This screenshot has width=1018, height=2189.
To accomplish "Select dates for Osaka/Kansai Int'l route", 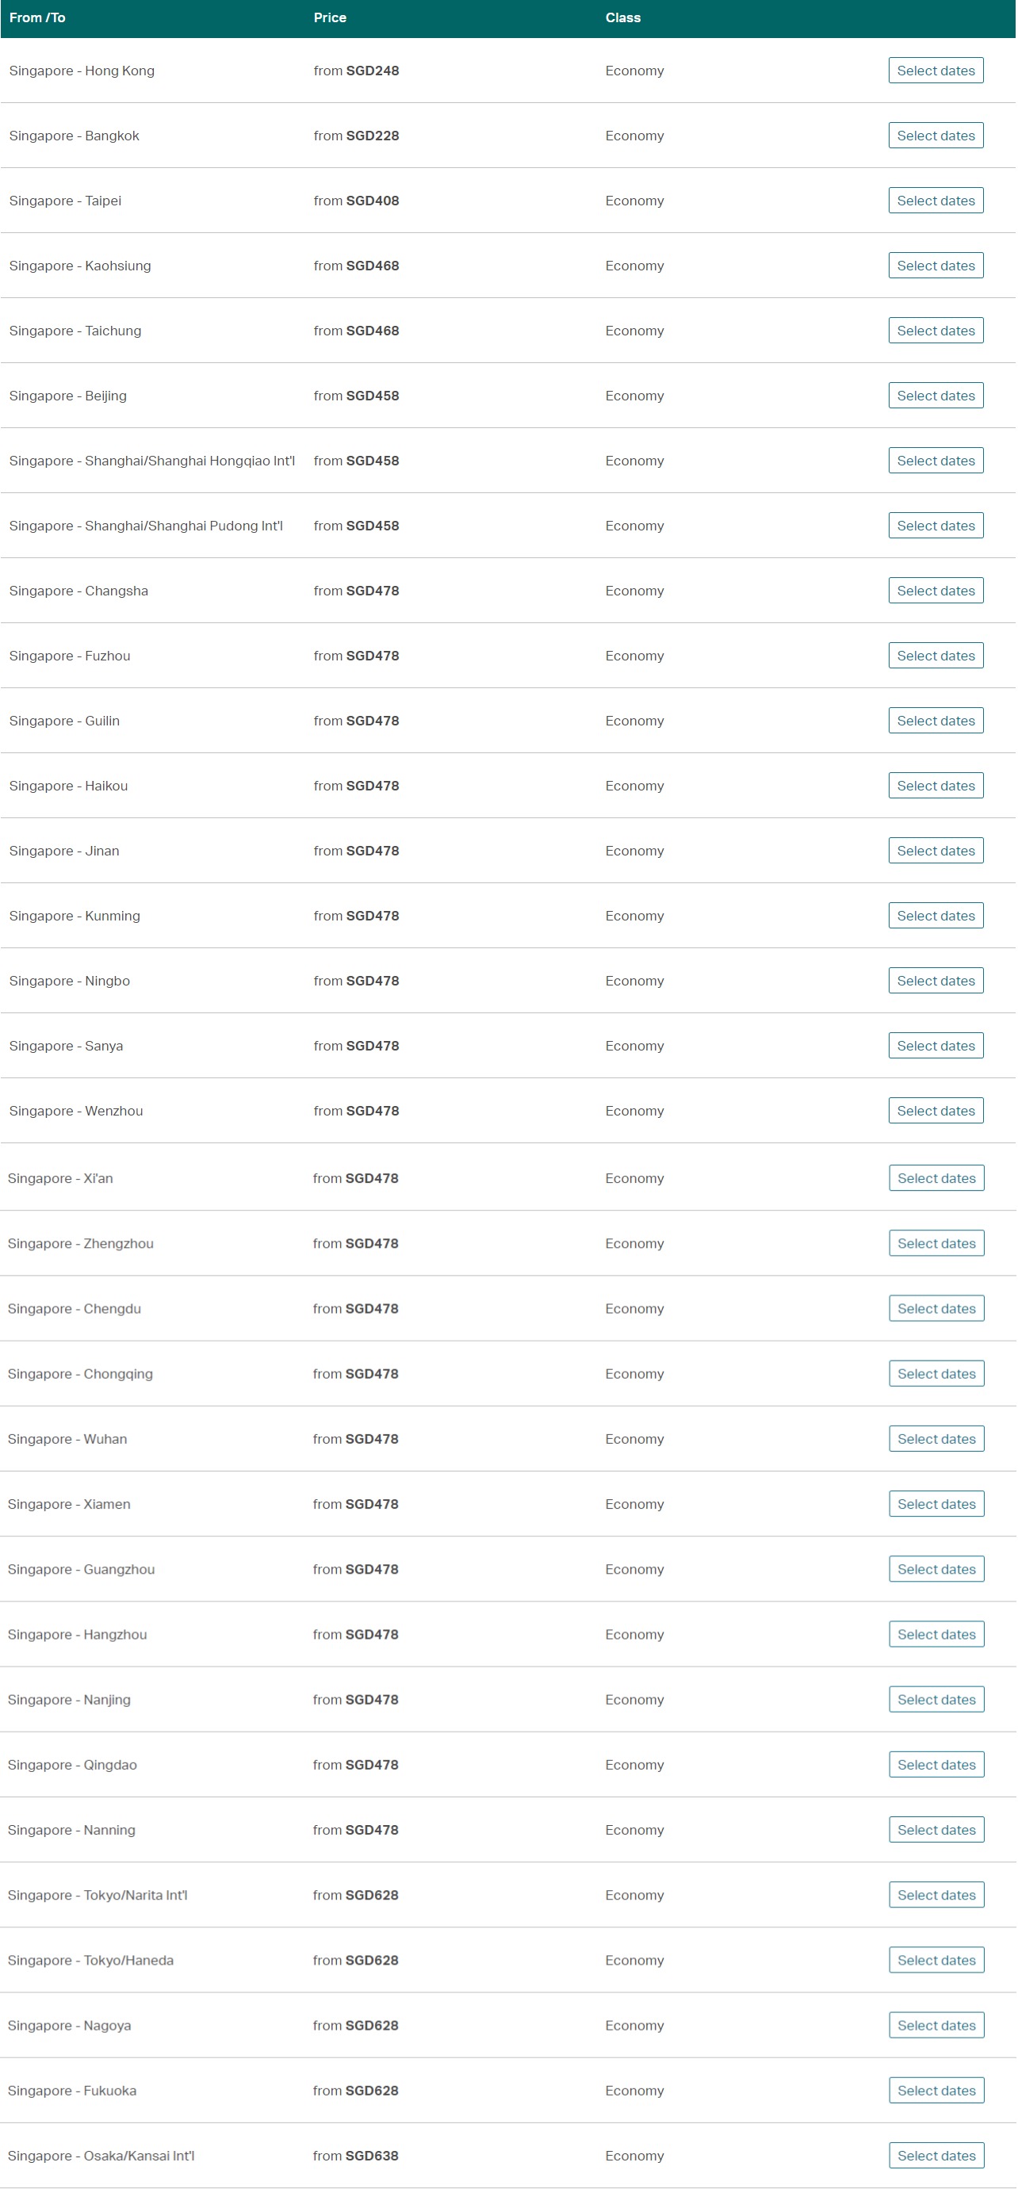I will [936, 2155].
